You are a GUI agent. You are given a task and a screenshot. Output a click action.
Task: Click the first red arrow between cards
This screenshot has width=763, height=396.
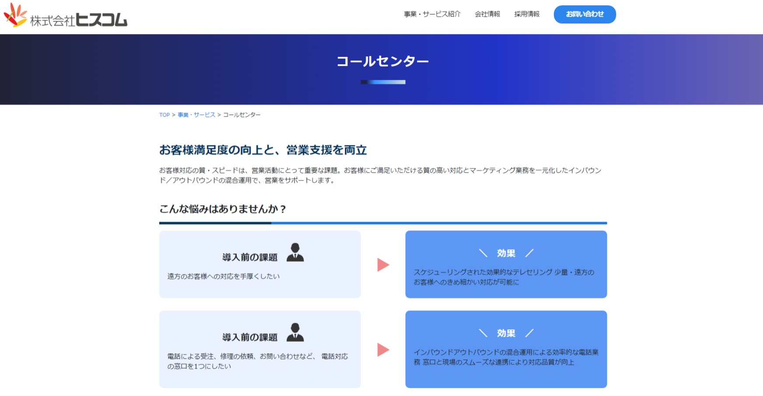pyautogui.click(x=383, y=265)
